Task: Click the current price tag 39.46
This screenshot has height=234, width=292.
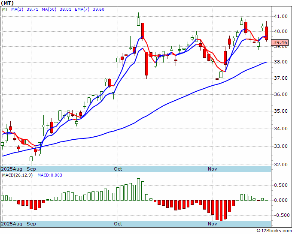Action: click(x=280, y=42)
